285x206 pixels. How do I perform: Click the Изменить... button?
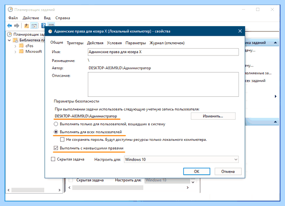[213, 116]
